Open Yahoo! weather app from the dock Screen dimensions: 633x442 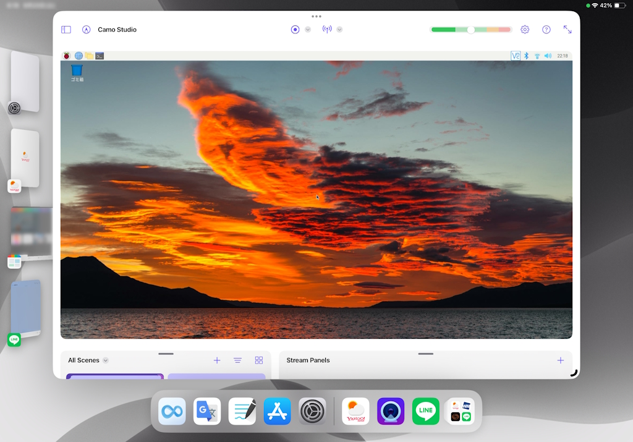click(355, 411)
